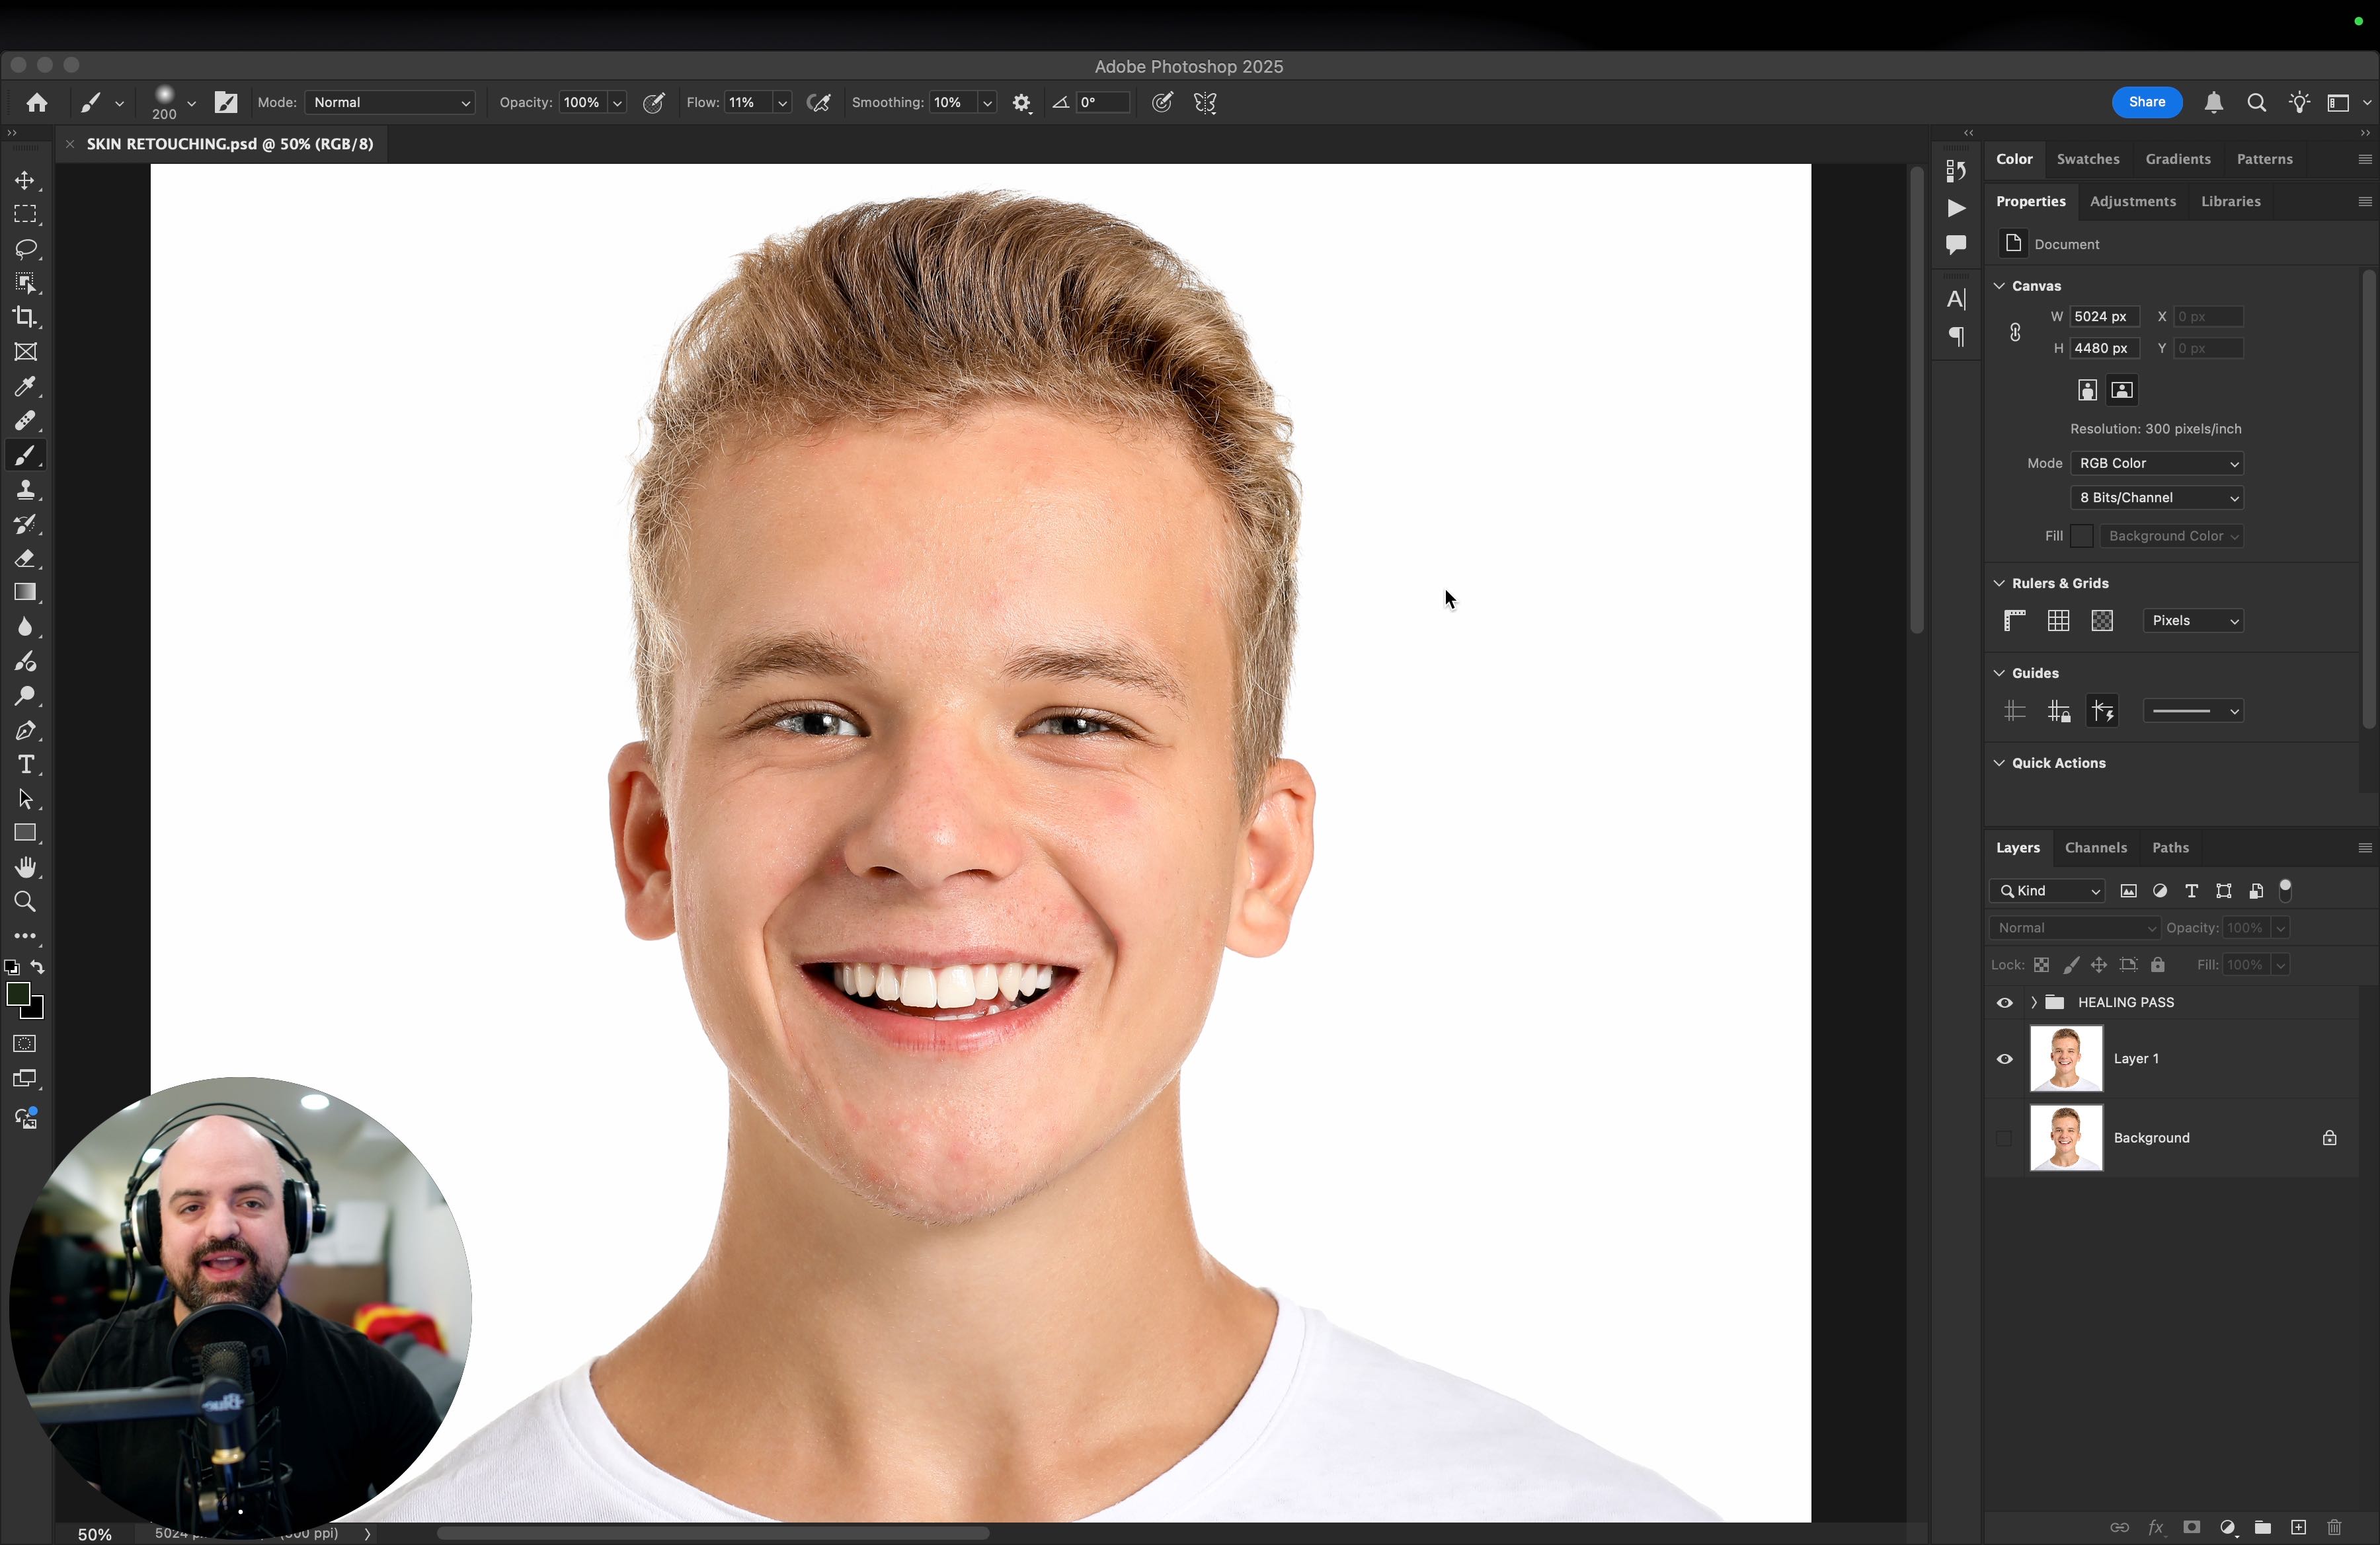This screenshot has height=1545, width=2380.
Task: Hide Layer 1 visibility
Action: pos(2004,1059)
